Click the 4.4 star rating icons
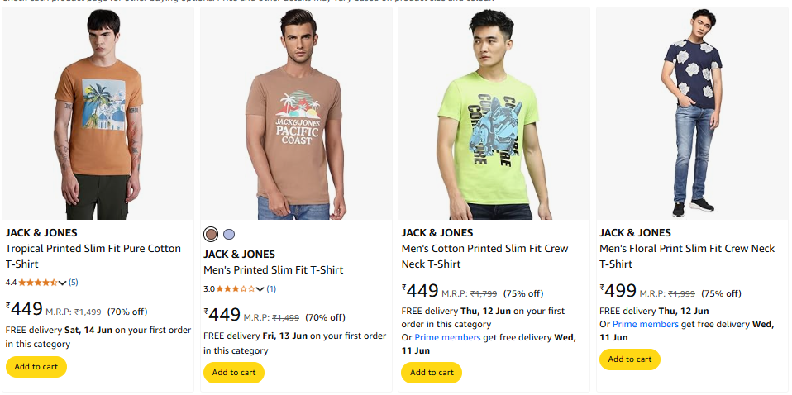Viewport: 792px width, 395px height. coord(38,282)
